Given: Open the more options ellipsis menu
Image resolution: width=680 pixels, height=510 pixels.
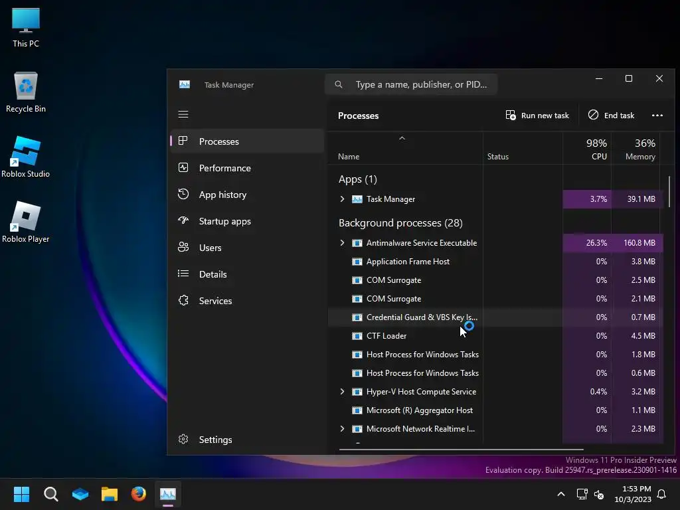Looking at the screenshot, I should (x=657, y=116).
